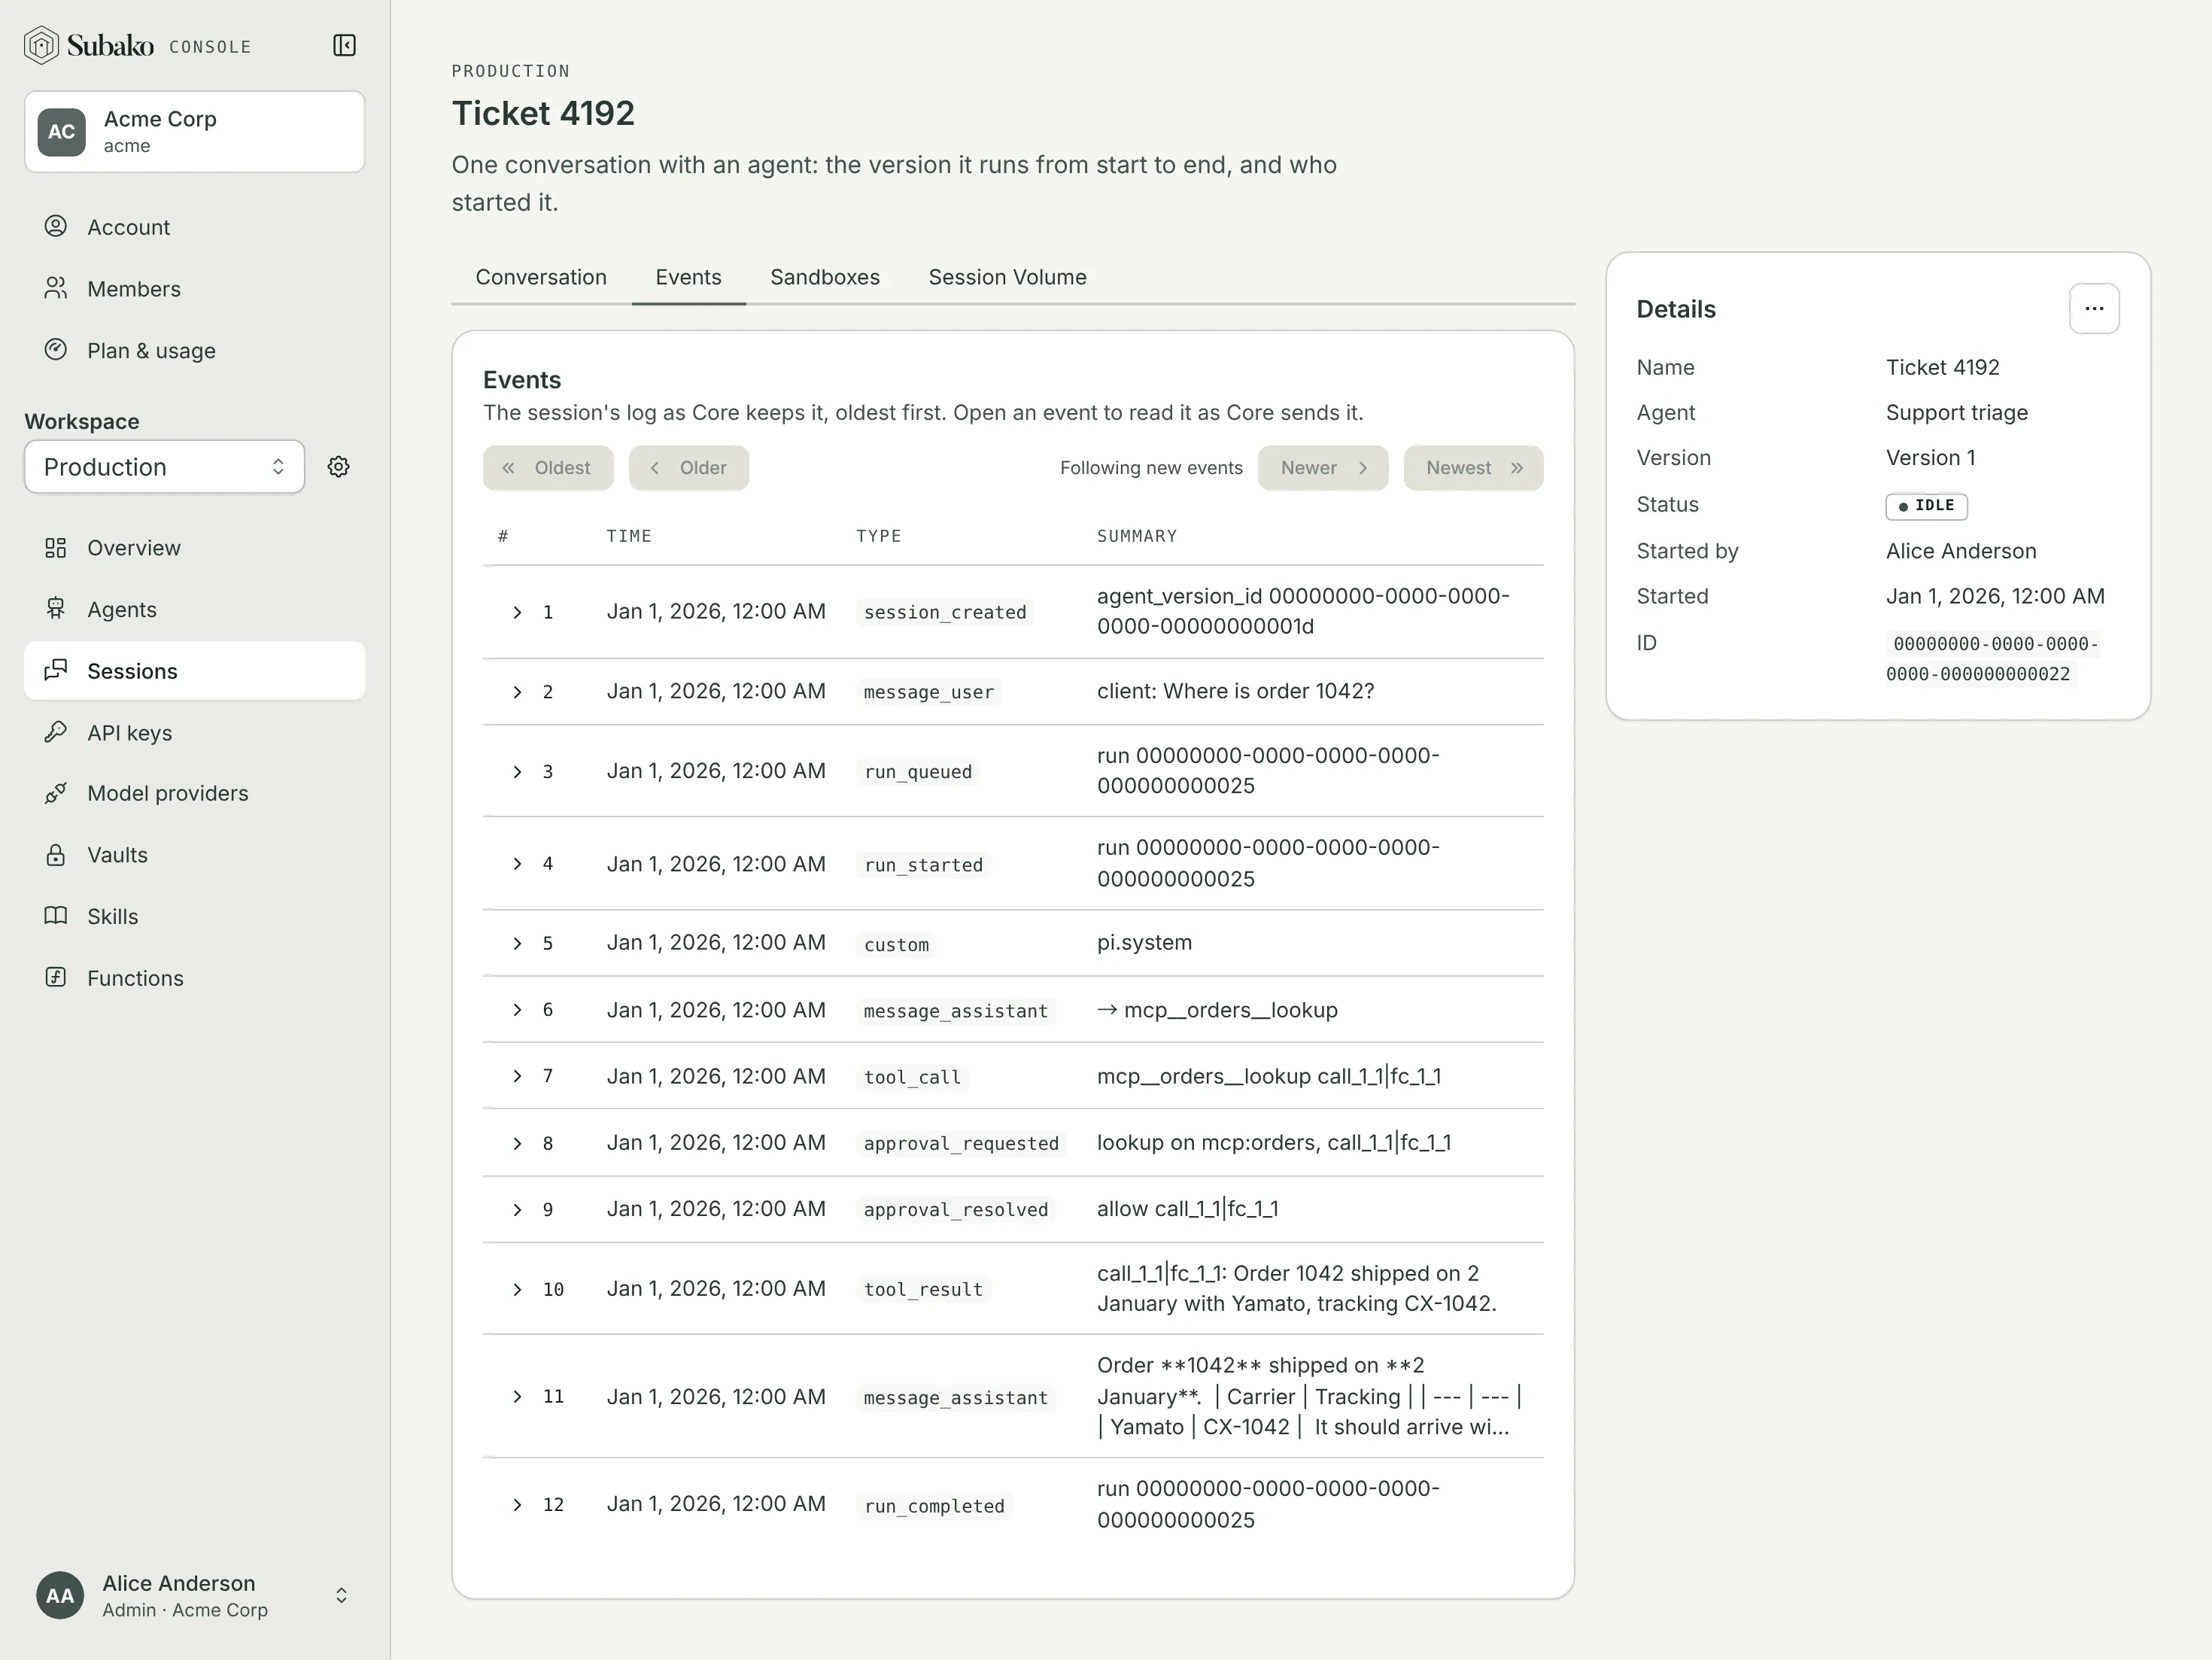2212x1660 pixels.
Task: Switch to the Conversation tab
Action: (x=541, y=277)
